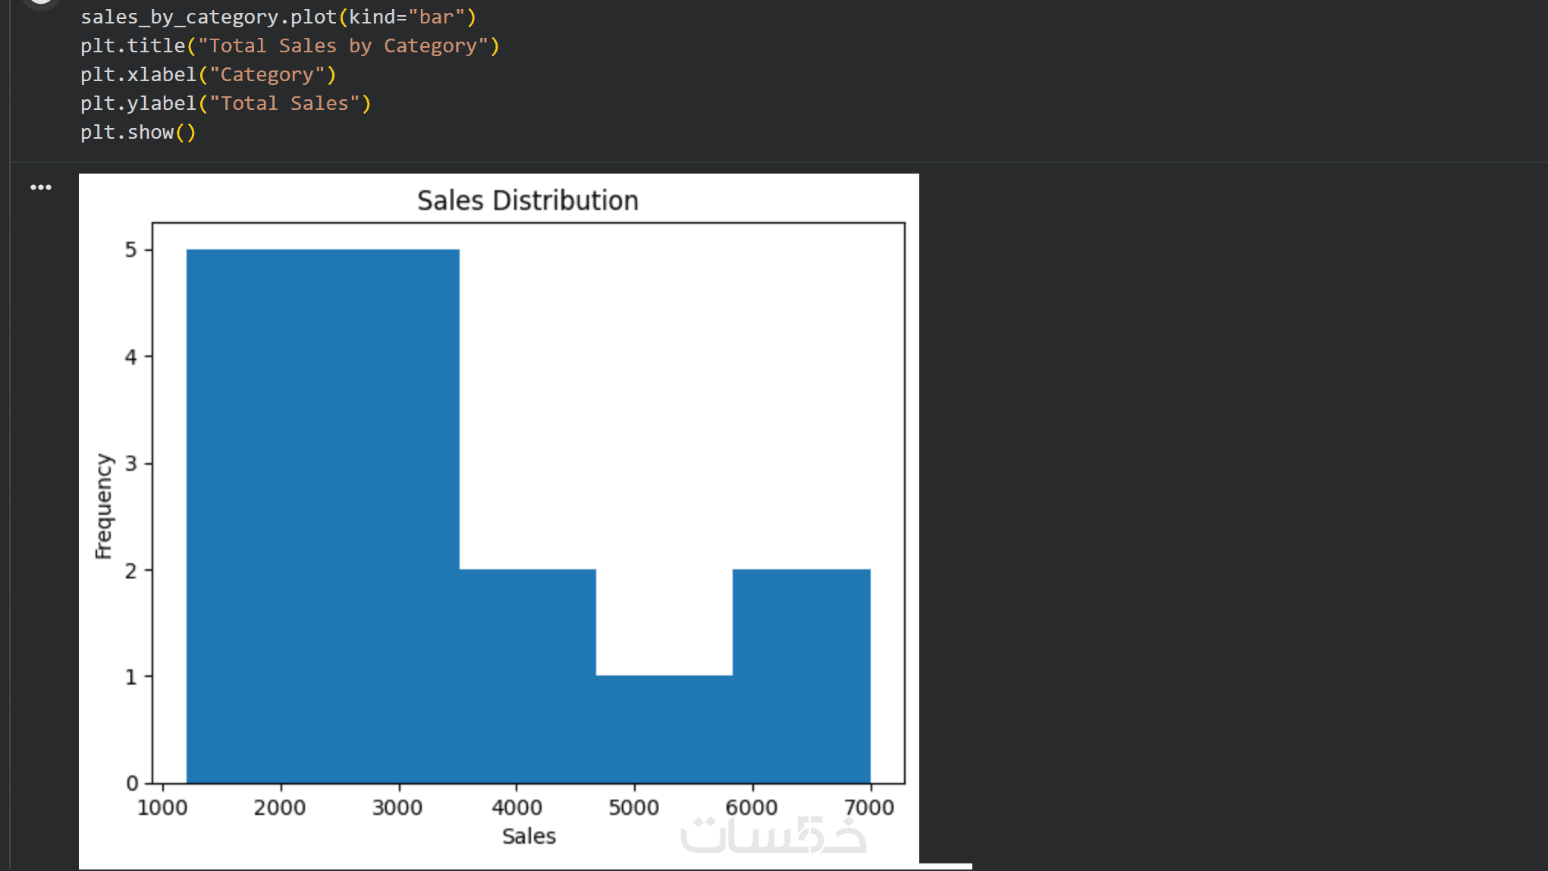This screenshot has width=1548, height=871.
Task: Click the histogram bar above 4000
Action: pos(527,676)
